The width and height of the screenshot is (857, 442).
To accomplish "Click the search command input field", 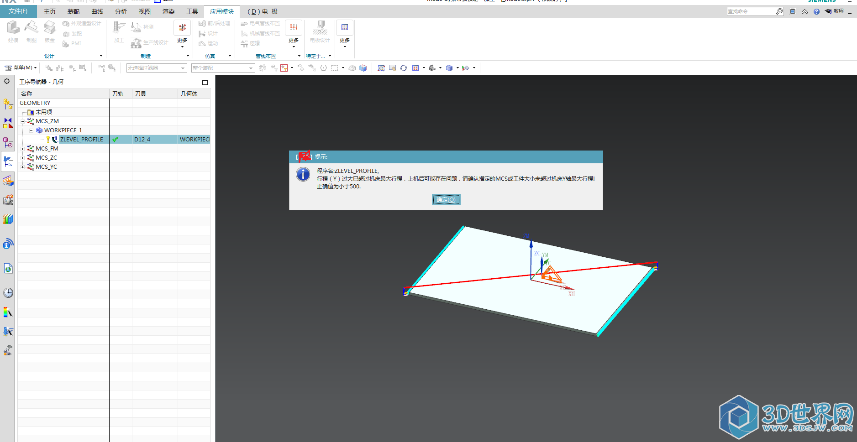I will tap(751, 11).
